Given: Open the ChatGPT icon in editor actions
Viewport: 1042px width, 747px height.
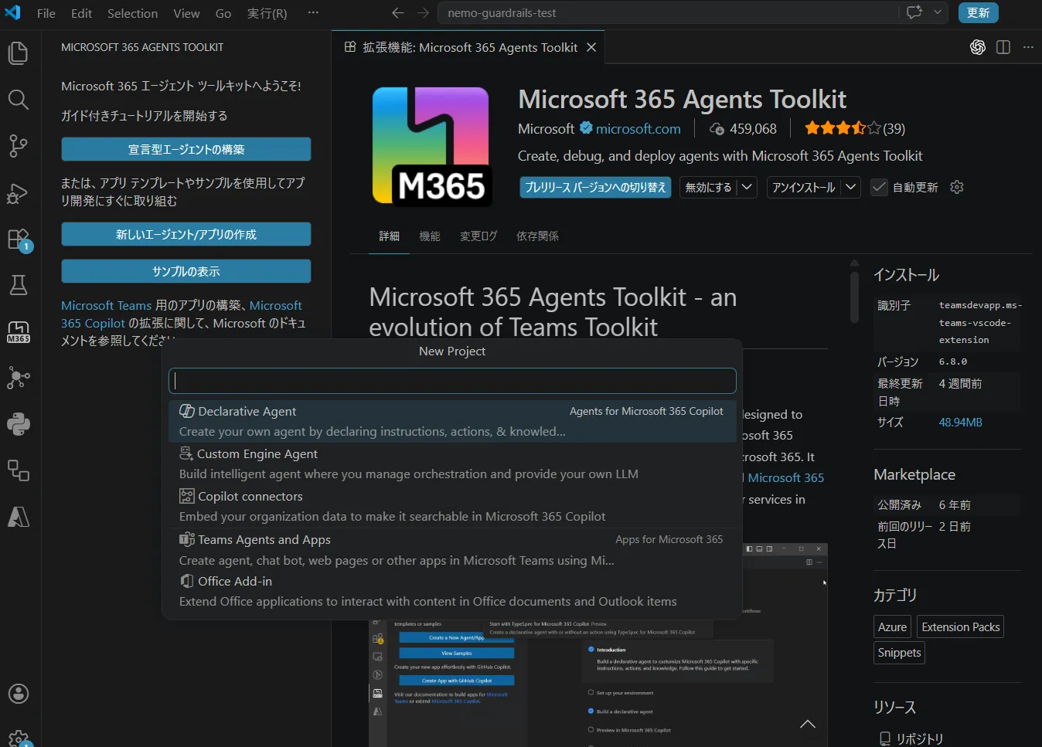Looking at the screenshot, I should (978, 47).
